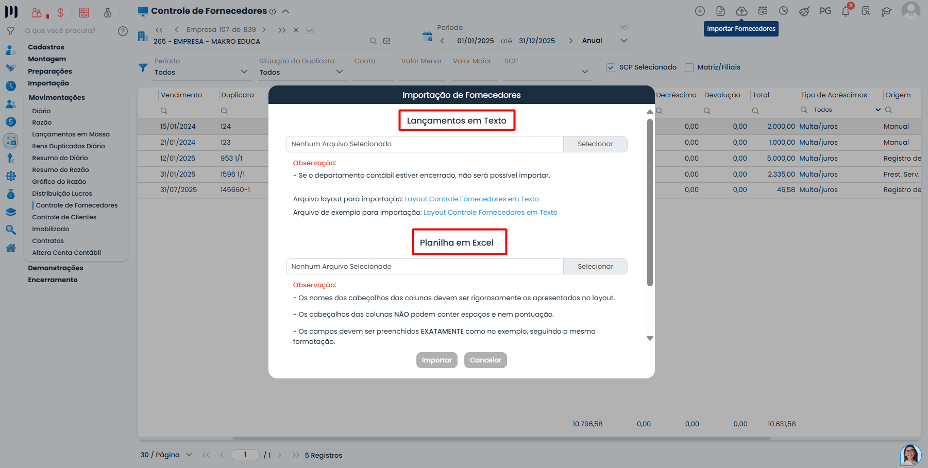Click the handshake icon in left sidebar
Image resolution: width=928 pixels, height=468 pixels.
coord(11,68)
